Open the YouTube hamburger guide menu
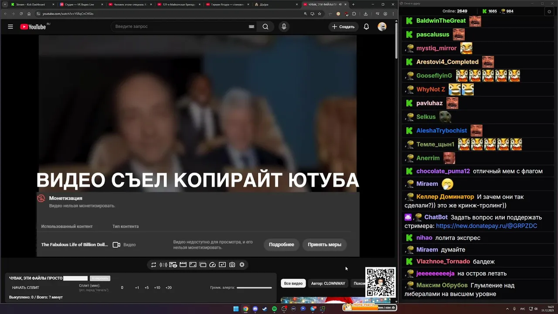Viewport: 558px width, 314px height. 10,27
